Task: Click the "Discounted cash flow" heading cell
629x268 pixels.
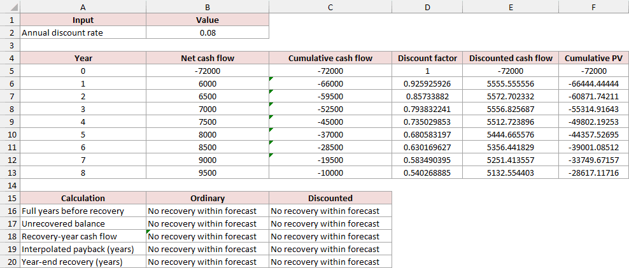Action: pyautogui.click(x=511, y=58)
